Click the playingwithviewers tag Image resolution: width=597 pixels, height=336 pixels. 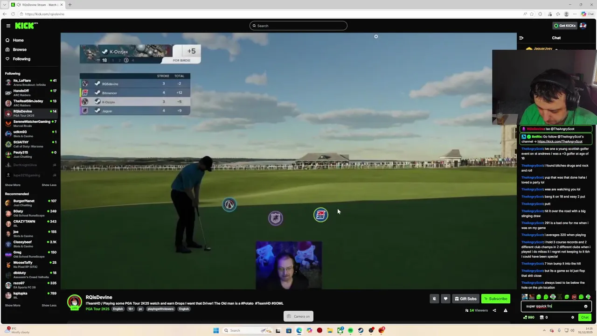click(160, 309)
